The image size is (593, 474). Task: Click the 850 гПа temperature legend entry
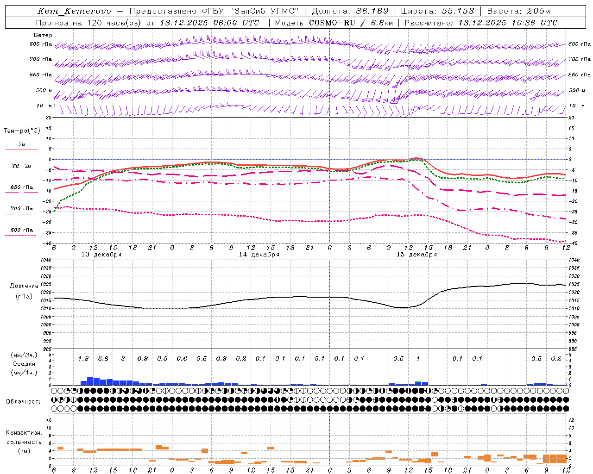(x=22, y=187)
